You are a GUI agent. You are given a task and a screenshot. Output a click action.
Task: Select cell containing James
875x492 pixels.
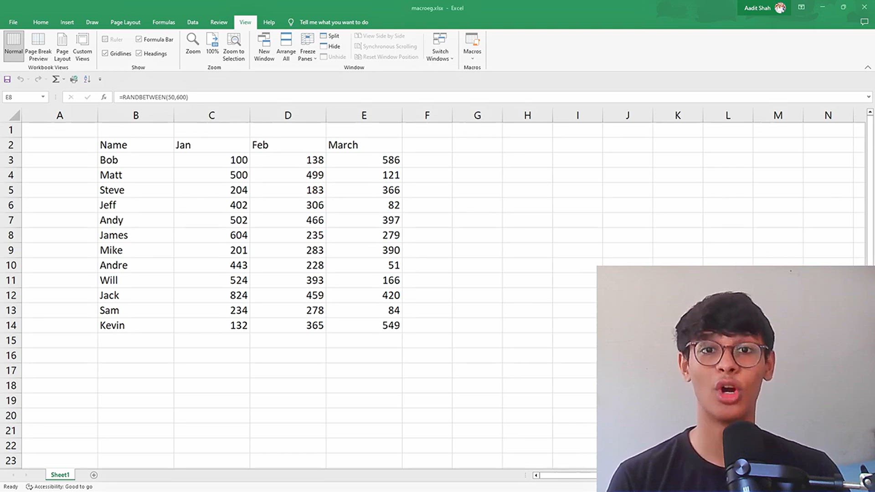[x=135, y=235]
